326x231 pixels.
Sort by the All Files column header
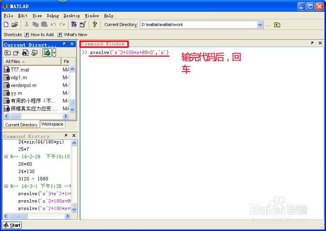click(x=32, y=61)
